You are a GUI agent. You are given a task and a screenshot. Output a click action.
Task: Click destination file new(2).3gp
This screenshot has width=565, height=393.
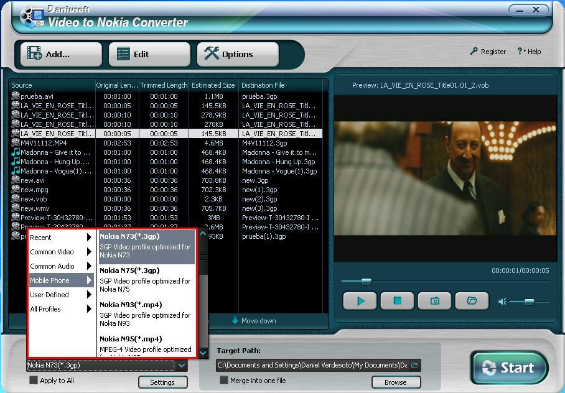[x=259, y=199]
